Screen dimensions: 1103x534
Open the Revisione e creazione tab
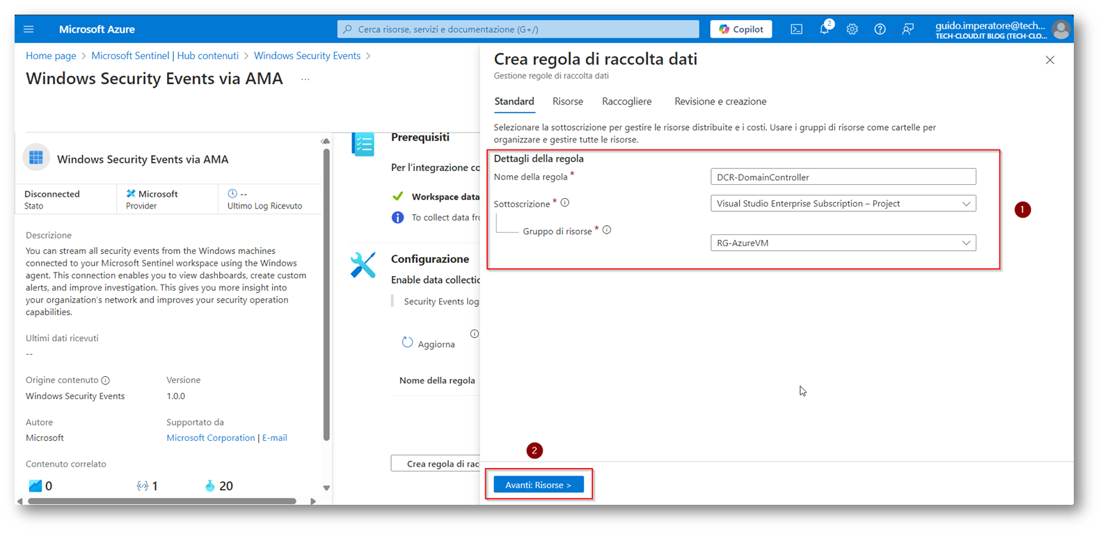tap(720, 102)
